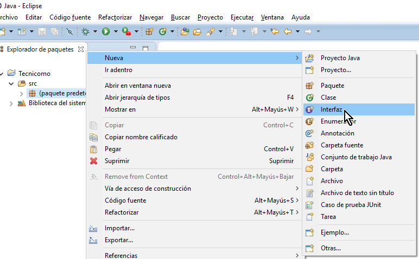Screen dimensions: 419x259
Task: Click the green Run button in toolbar
Action: (106, 31)
